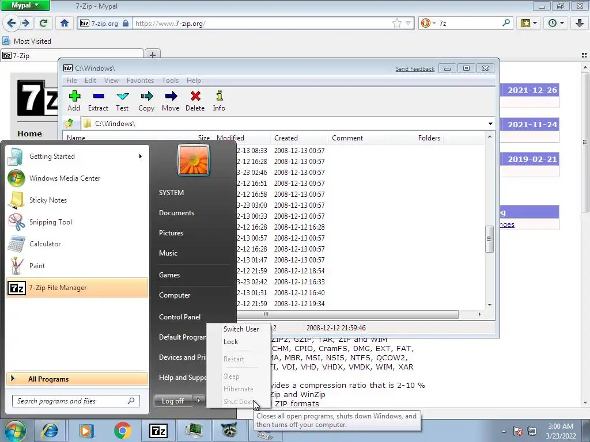590x442 pixels.
Task: Open the shutdown options arrow beside Log off
Action: pyautogui.click(x=199, y=401)
